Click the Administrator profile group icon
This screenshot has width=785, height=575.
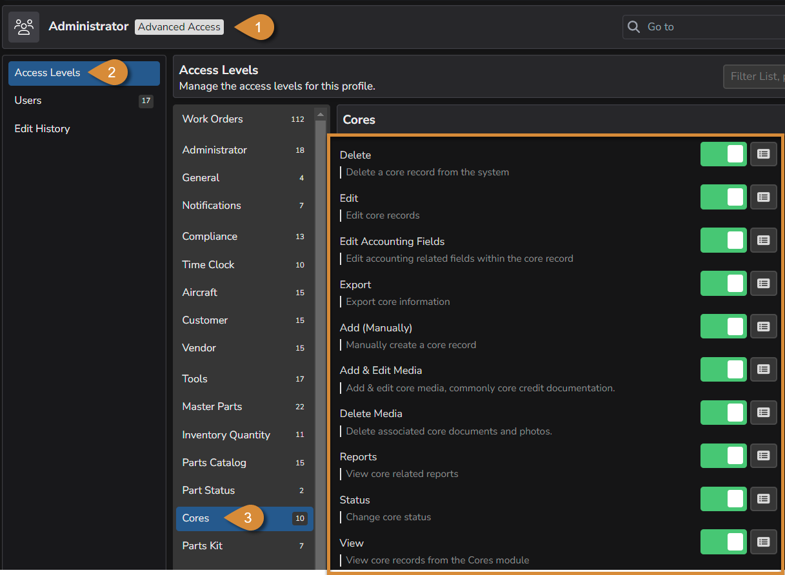point(24,27)
